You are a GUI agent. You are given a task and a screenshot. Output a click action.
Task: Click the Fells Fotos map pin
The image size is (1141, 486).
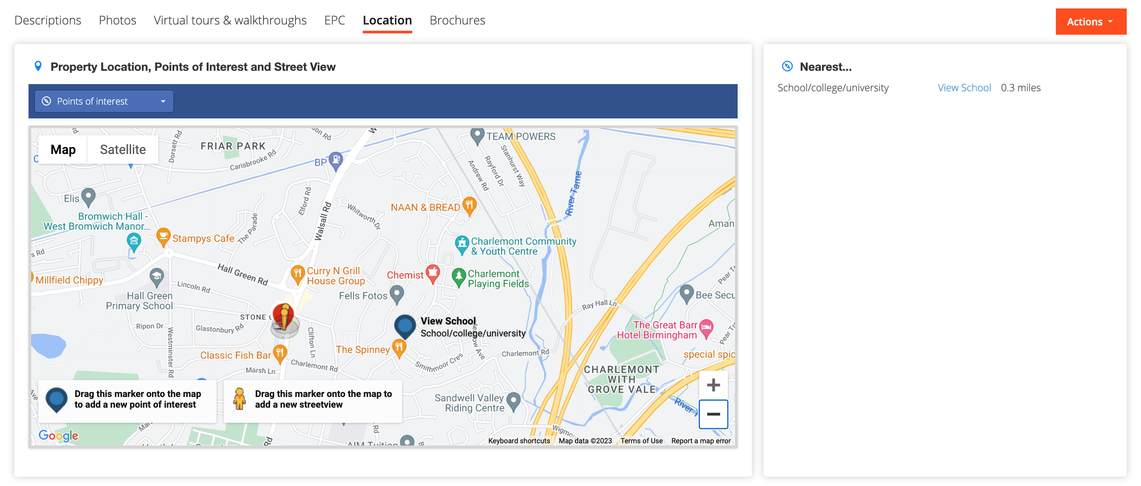(397, 294)
